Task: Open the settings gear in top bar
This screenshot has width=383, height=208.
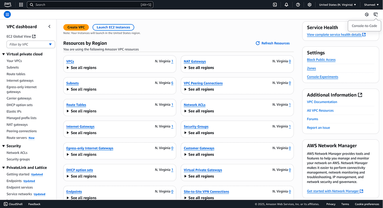Action: pyautogui.click(x=309, y=4)
